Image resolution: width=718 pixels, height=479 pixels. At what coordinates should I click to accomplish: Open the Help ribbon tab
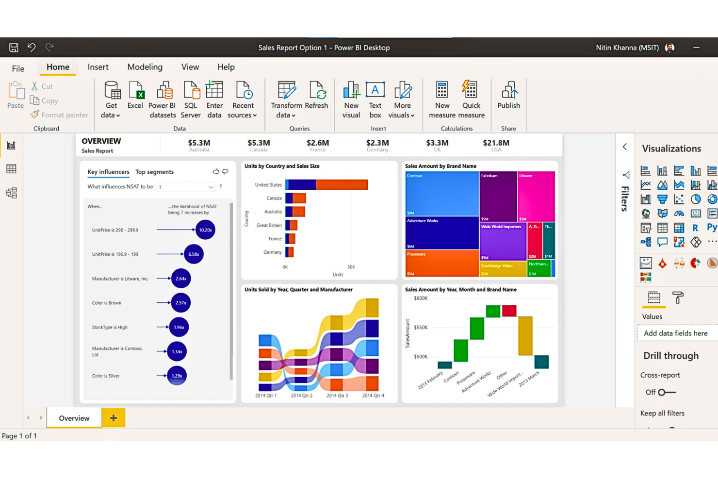pyautogui.click(x=226, y=67)
